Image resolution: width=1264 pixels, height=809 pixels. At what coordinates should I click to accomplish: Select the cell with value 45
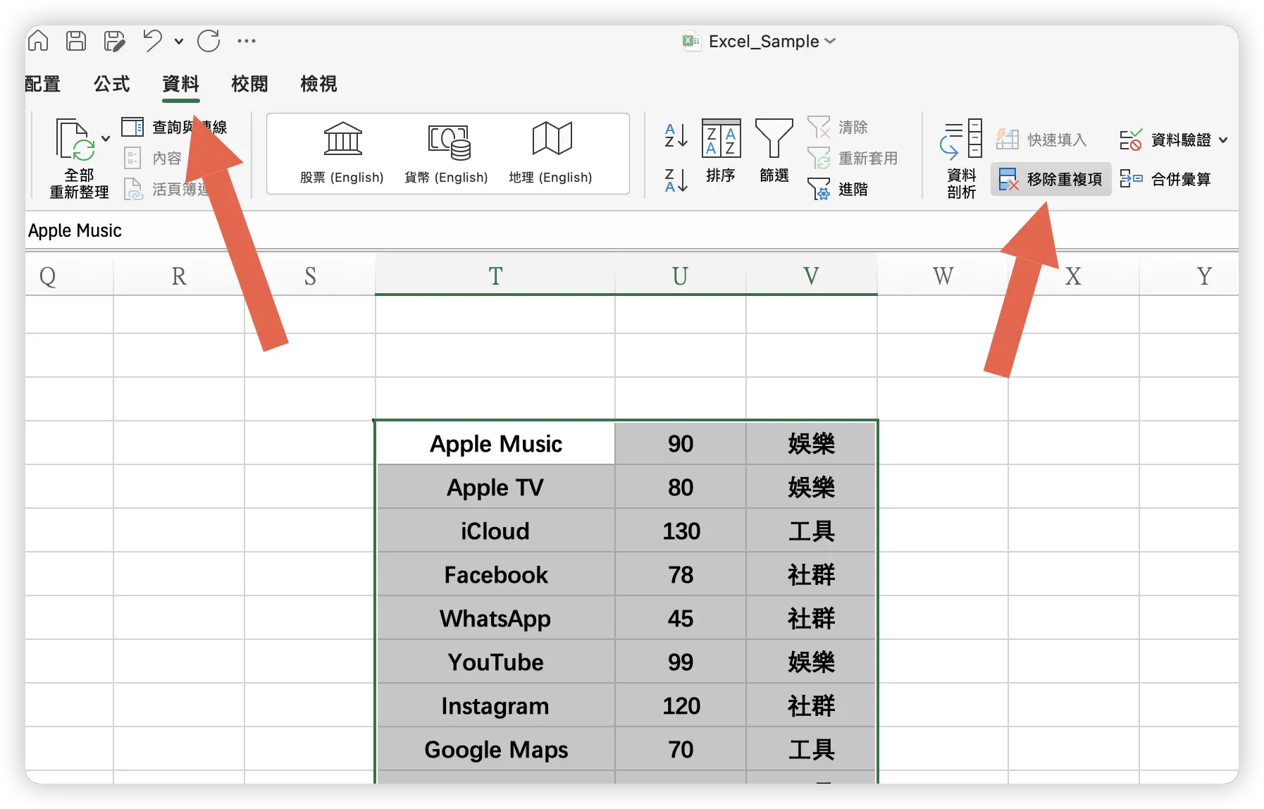tap(681, 618)
